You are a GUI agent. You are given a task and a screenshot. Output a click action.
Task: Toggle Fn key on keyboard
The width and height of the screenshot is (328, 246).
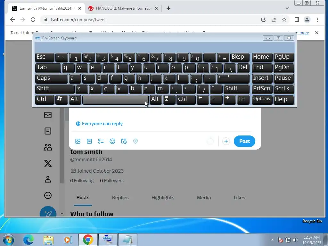[x=243, y=100]
